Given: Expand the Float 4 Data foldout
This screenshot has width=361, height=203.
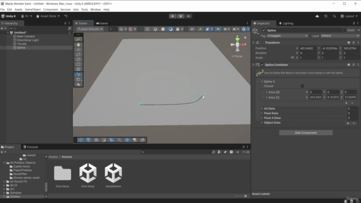Looking at the screenshot, I should tap(262, 118).
